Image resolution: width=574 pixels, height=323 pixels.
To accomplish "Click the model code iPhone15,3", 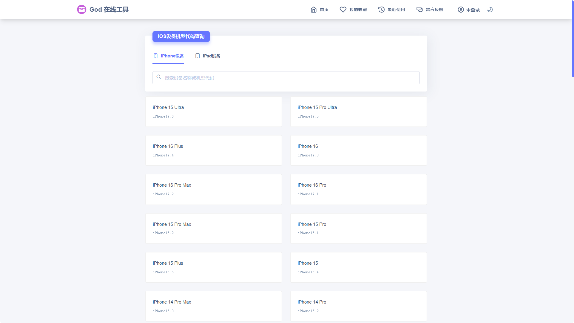I will click(163, 311).
